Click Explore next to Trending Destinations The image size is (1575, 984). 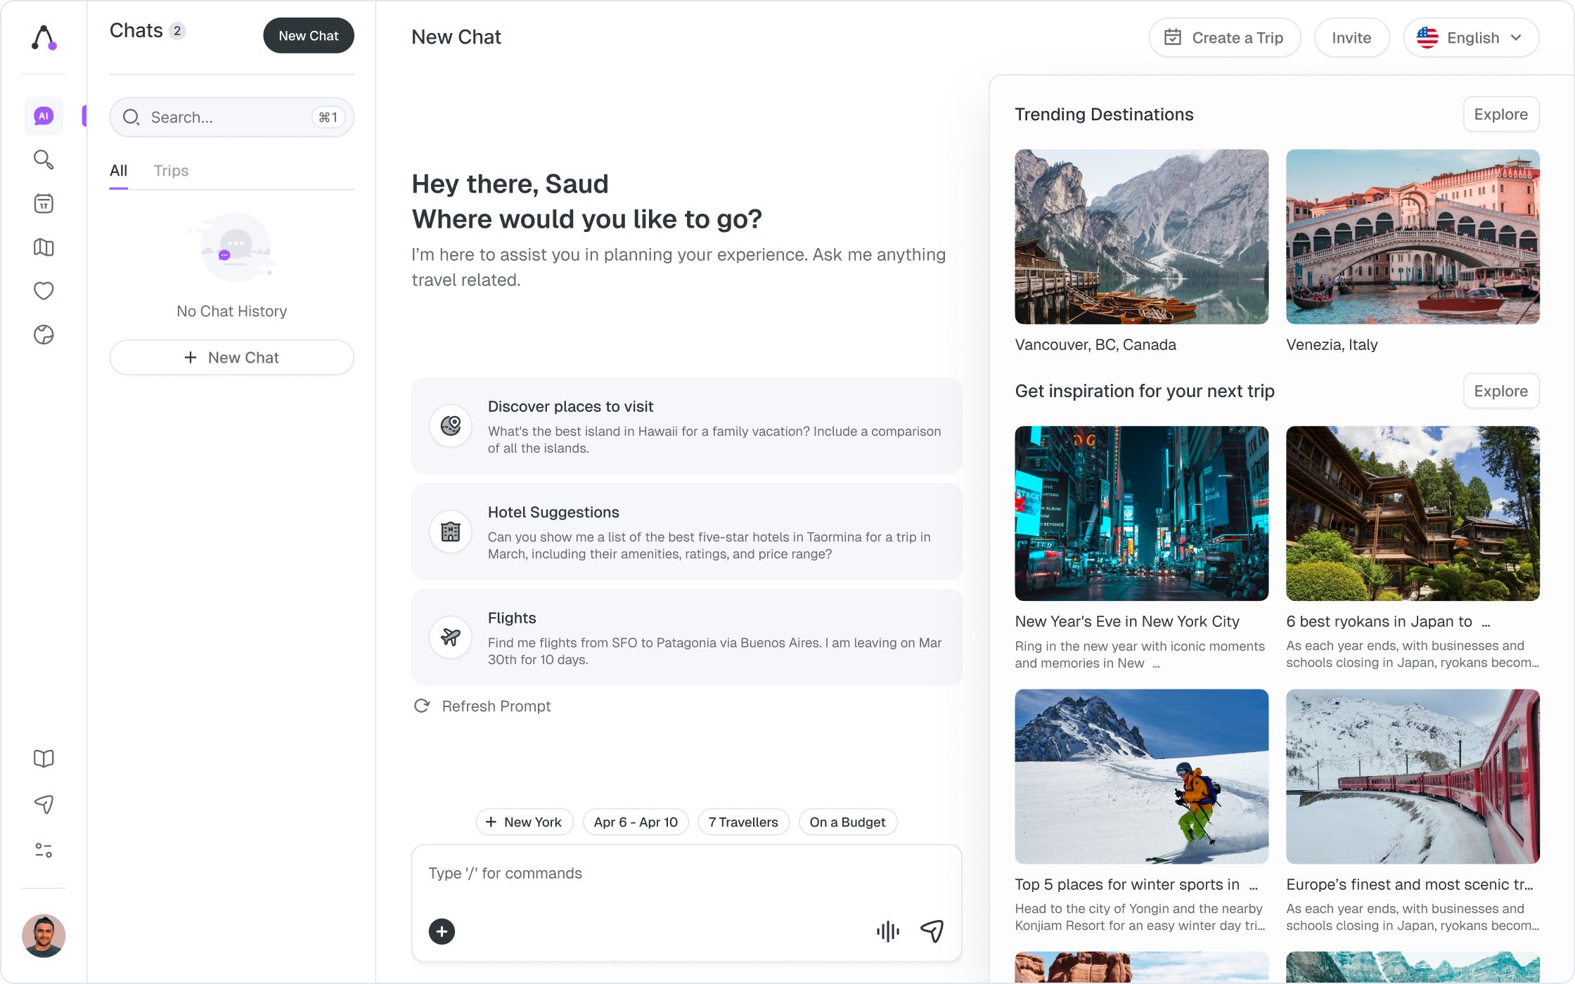point(1500,115)
